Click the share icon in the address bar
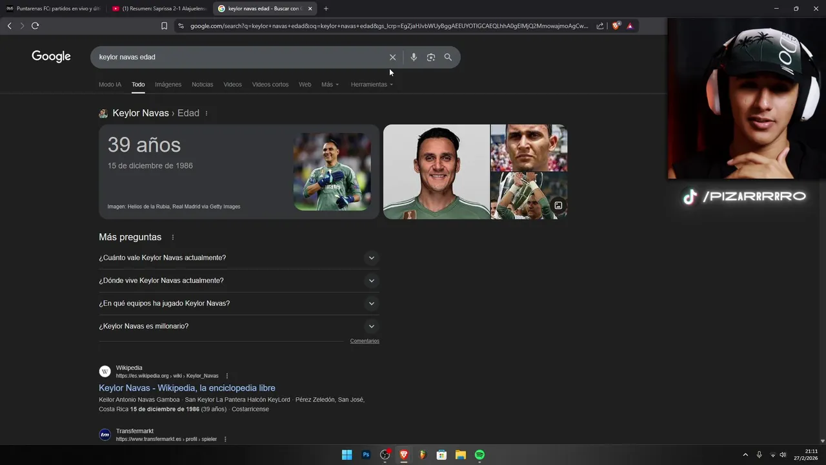The height and width of the screenshot is (465, 826). (x=600, y=26)
